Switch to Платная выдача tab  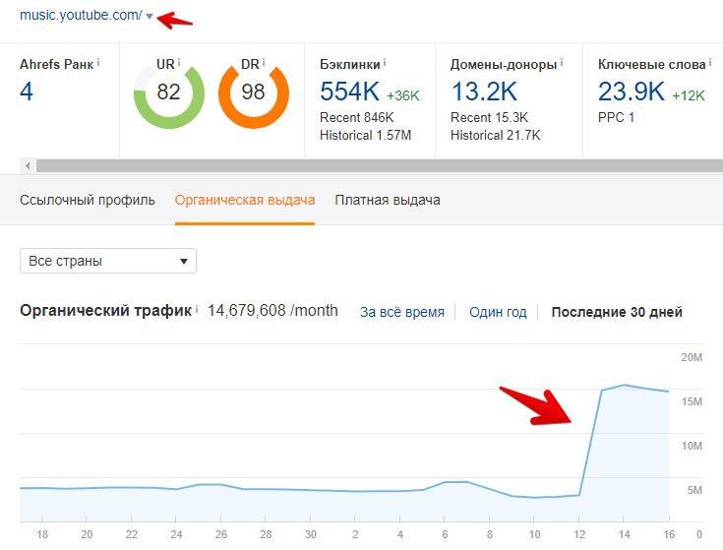388,200
